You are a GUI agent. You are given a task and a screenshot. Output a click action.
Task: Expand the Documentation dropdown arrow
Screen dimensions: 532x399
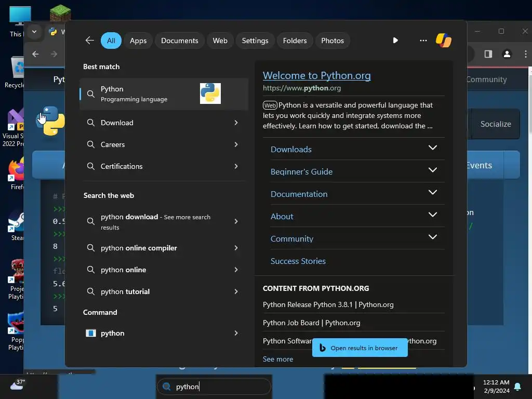coord(433,192)
